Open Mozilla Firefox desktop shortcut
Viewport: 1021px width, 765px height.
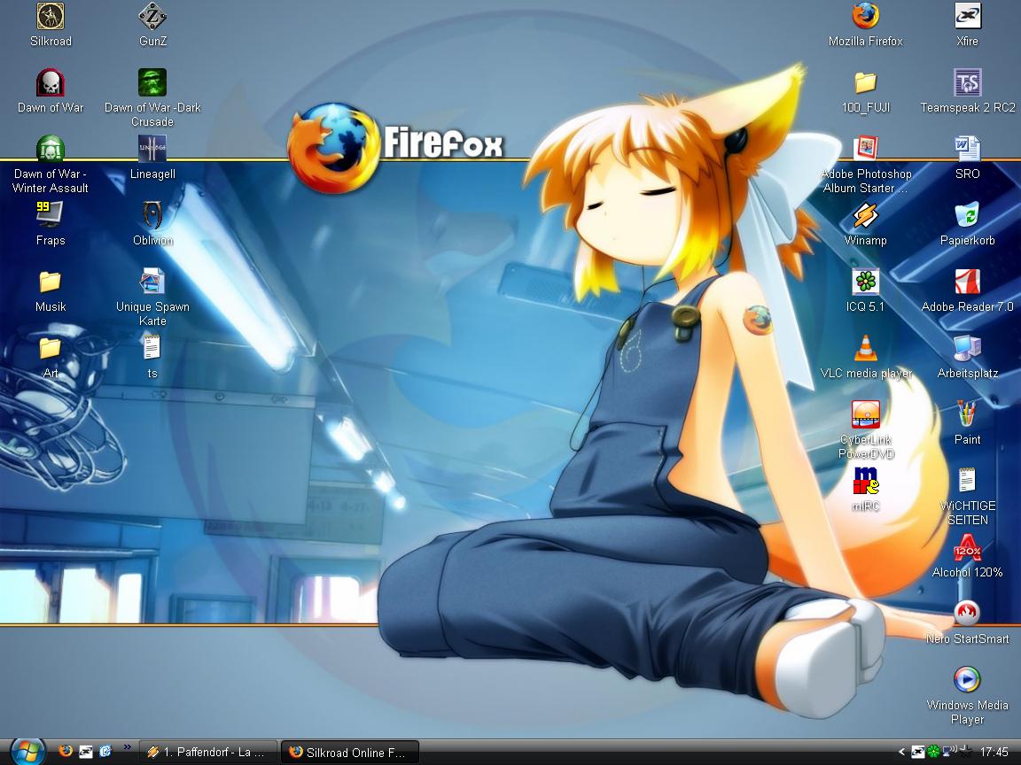coord(865,17)
